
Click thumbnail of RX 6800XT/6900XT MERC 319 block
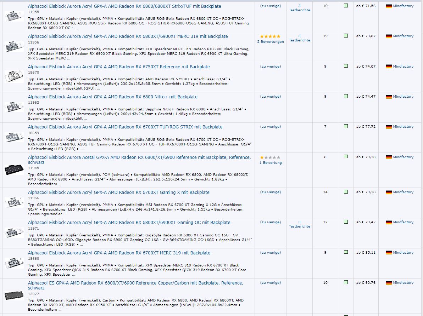pyautogui.click(x=14, y=47)
